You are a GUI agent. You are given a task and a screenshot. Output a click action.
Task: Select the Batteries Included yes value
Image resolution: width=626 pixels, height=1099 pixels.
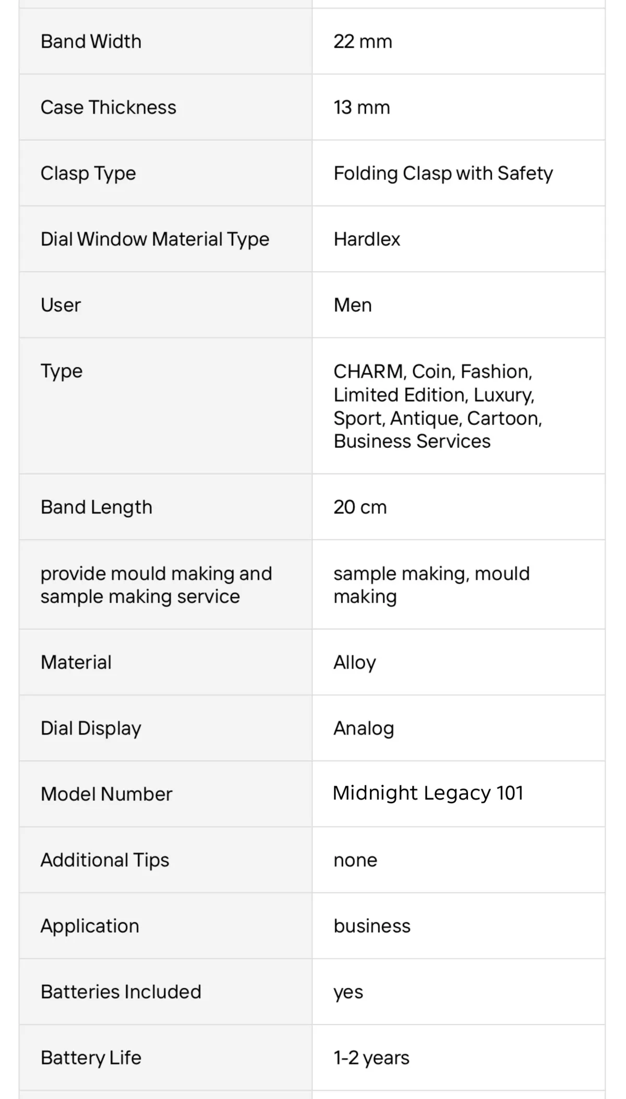tap(348, 993)
